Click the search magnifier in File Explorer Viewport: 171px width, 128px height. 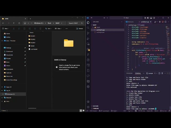click(x=82, y=23)
